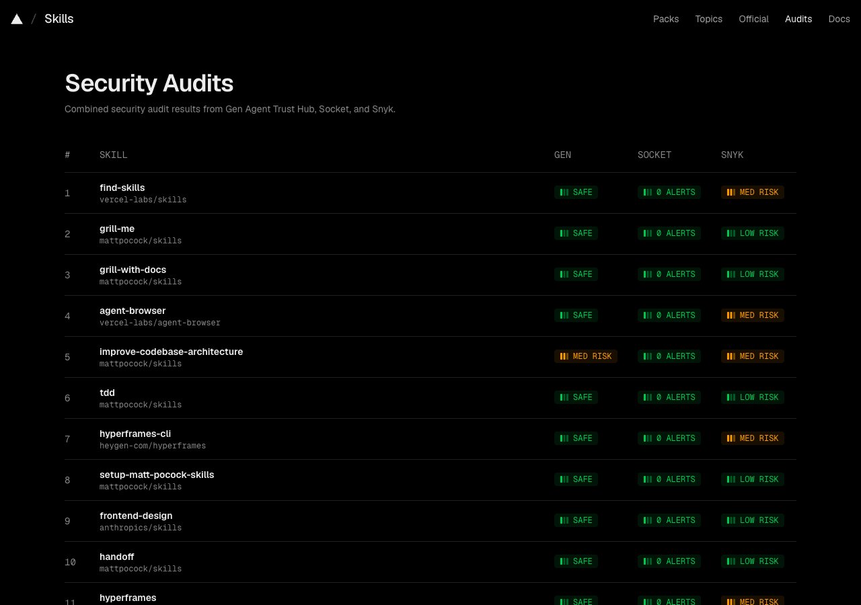Viewport: 861px width, 605px height.
Task: Click vercel-labs/agent-browser repo text
Action: click(160, 323)
